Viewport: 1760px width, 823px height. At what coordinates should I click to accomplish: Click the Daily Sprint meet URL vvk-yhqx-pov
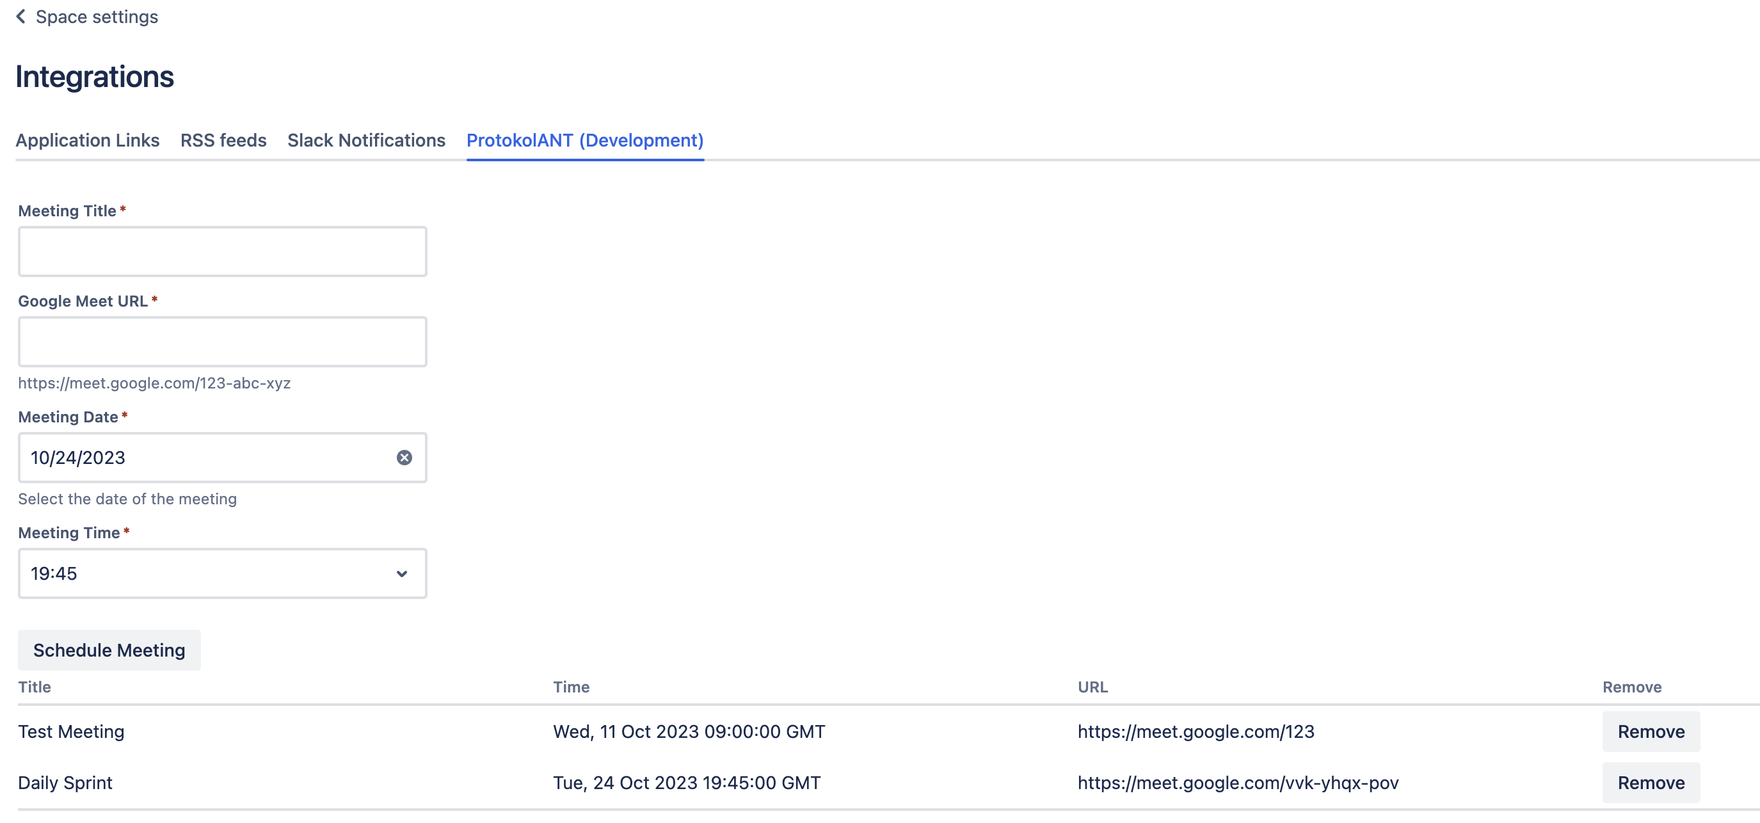1238,783
